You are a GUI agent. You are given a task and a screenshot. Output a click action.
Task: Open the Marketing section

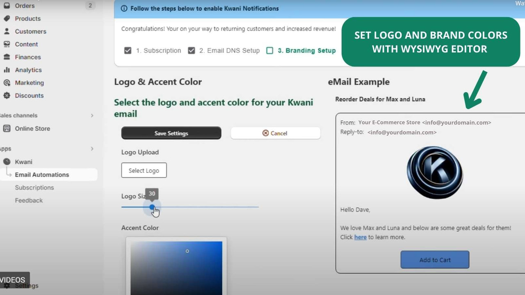coord(28,83)
